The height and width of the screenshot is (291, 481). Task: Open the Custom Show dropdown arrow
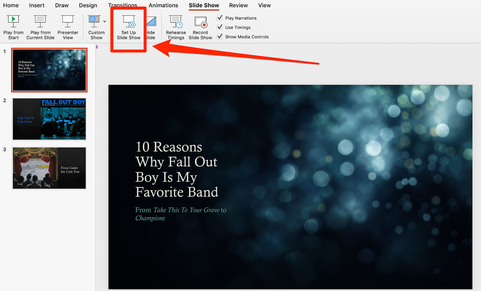pos(104,22)
